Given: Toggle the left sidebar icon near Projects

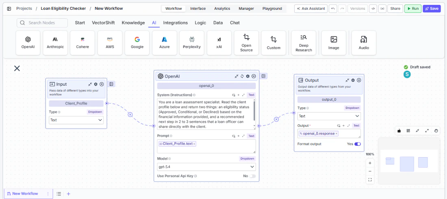Looking at the screenshot, I should pos(9,9).
